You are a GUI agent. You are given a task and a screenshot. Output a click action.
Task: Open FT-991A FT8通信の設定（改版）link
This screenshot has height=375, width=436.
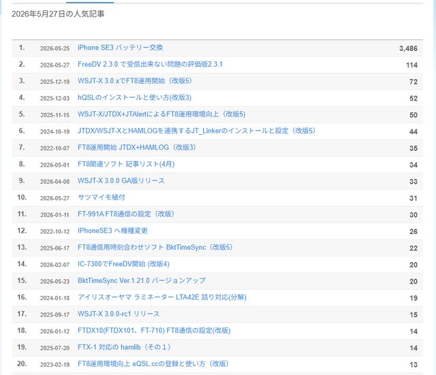(x=126, y=214)
